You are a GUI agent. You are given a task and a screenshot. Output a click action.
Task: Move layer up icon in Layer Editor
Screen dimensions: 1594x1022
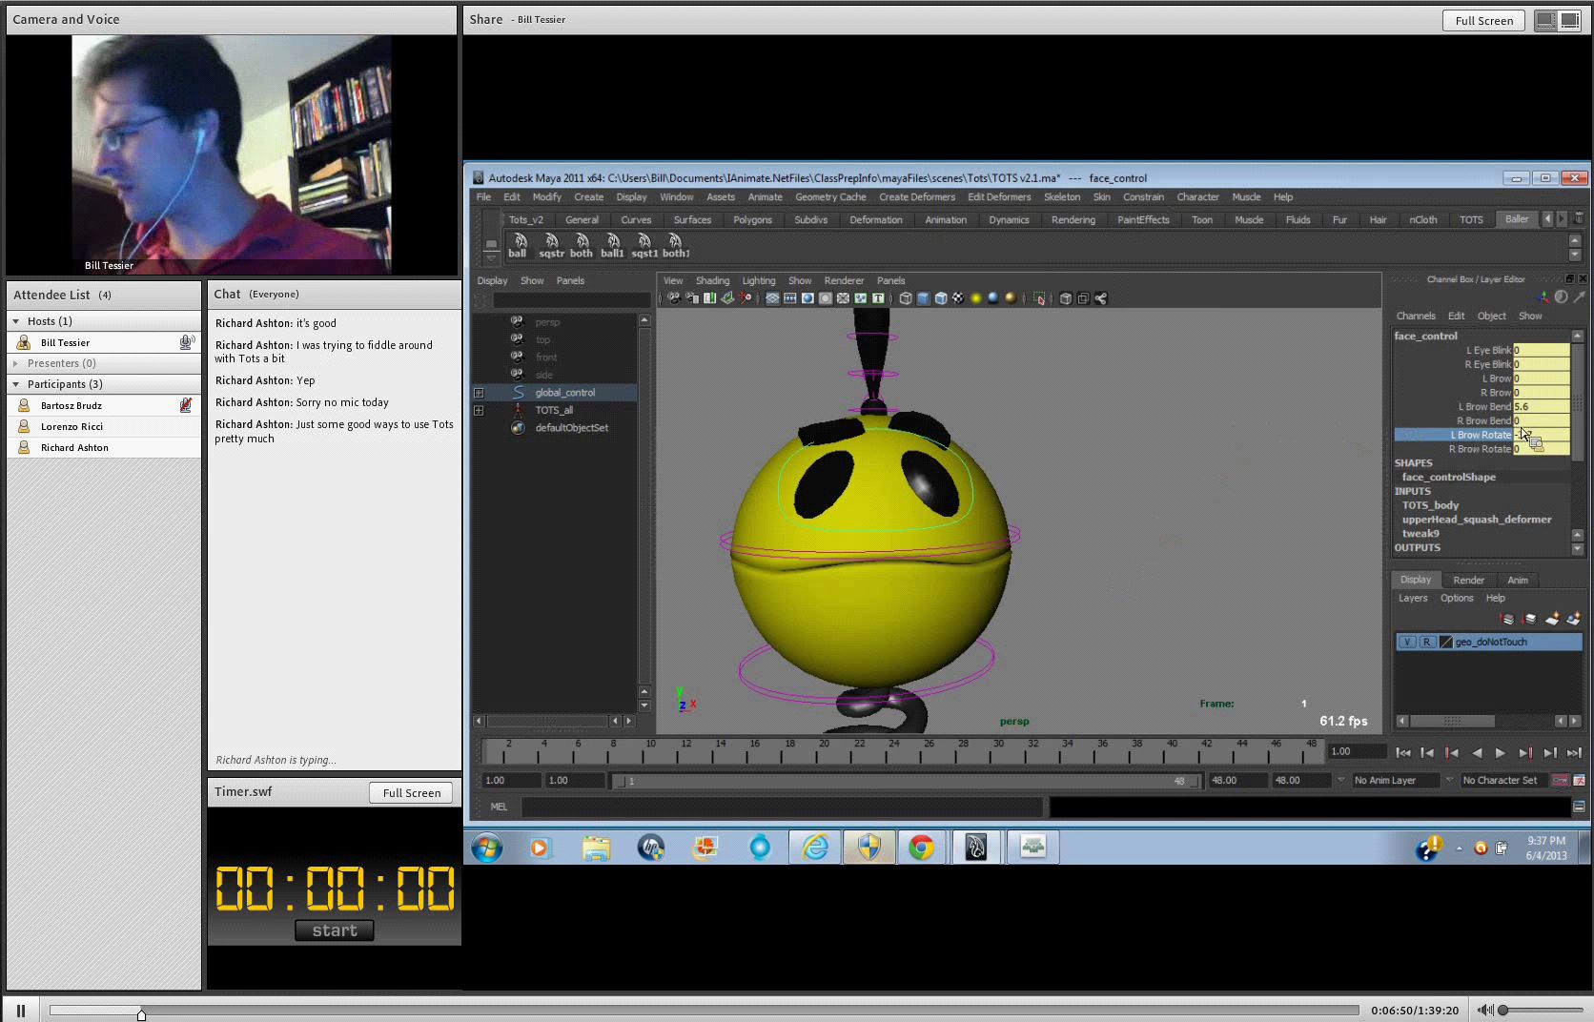(1508, 620)
